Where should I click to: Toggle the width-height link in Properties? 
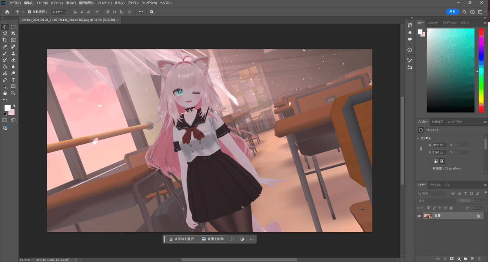(x=421, y=149)
